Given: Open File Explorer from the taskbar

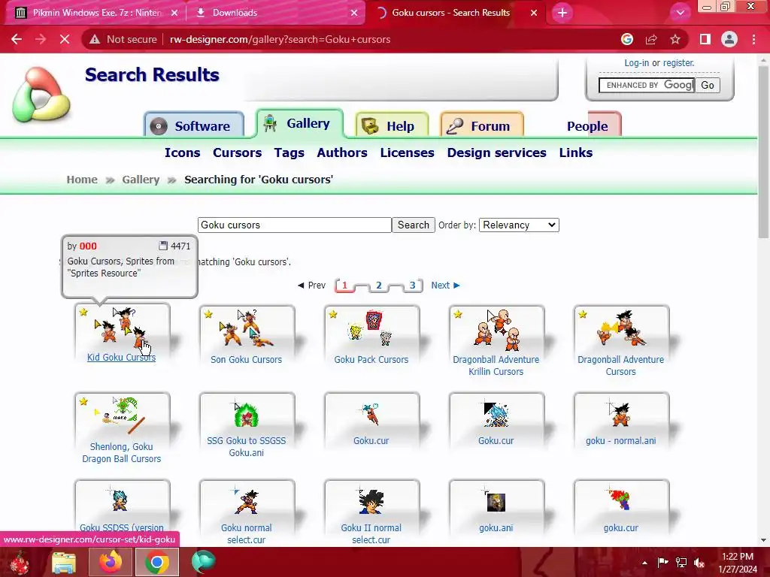Looking at the screenshot, I should [64, 562].
